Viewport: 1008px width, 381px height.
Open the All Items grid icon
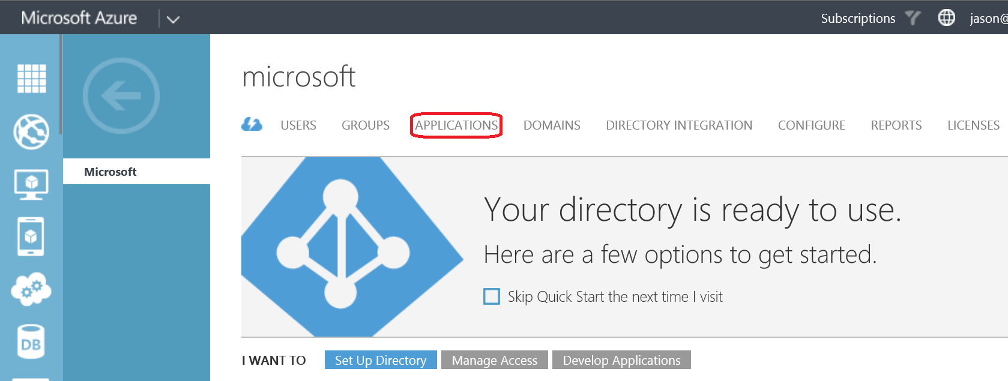pos(31,79)
